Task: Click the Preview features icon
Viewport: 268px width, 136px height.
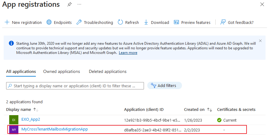Action: click(x=176, y=22)
